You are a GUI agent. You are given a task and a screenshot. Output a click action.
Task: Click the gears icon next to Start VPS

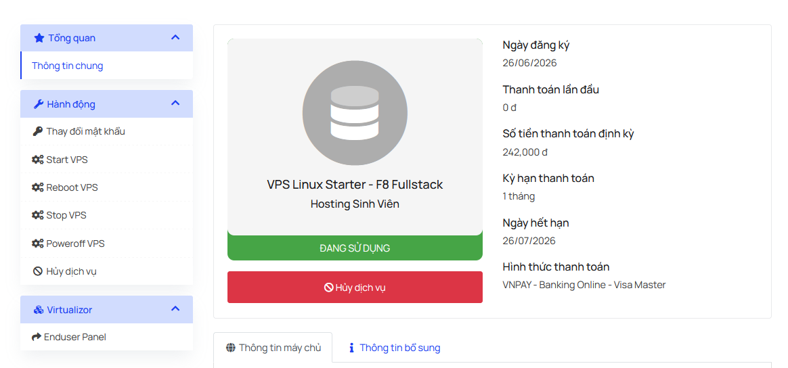coord(38,160)
